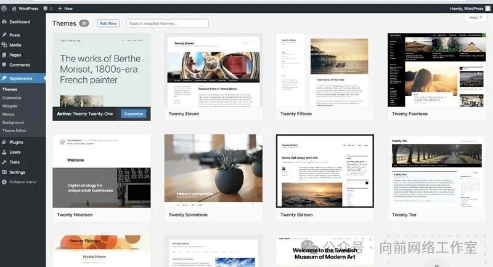Click the Pages icon in the sidebar

point(4,55)
